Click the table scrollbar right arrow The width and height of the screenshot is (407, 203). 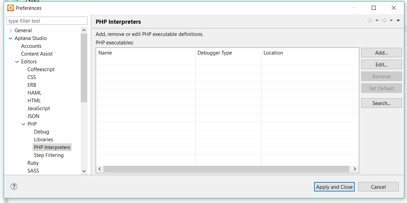click(355, 169)
